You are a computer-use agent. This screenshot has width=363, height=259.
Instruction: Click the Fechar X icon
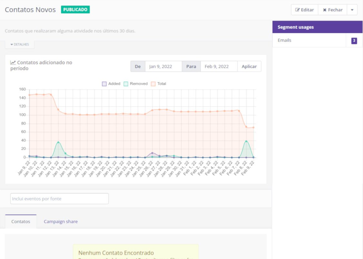(325, 10)
